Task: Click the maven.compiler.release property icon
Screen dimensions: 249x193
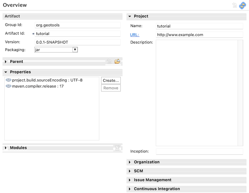Action: pos(9,86)
